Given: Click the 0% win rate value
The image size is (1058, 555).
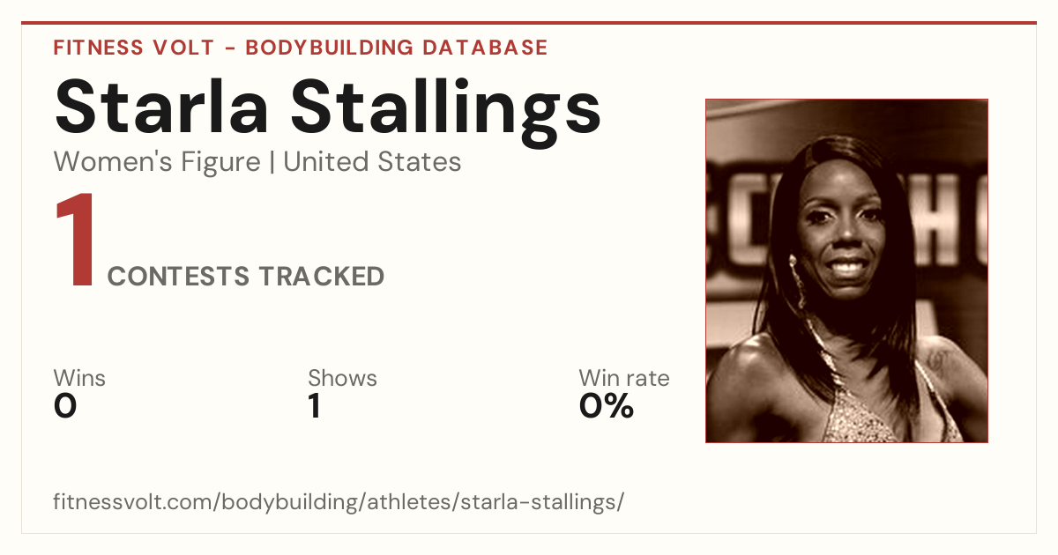Looking at the screenshot, I should [x=607, y=406].
